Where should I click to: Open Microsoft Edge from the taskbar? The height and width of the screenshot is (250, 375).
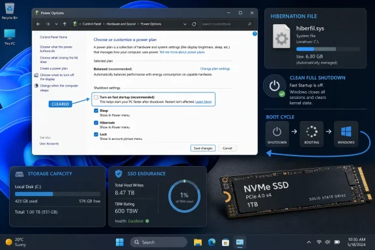[212, 242]
